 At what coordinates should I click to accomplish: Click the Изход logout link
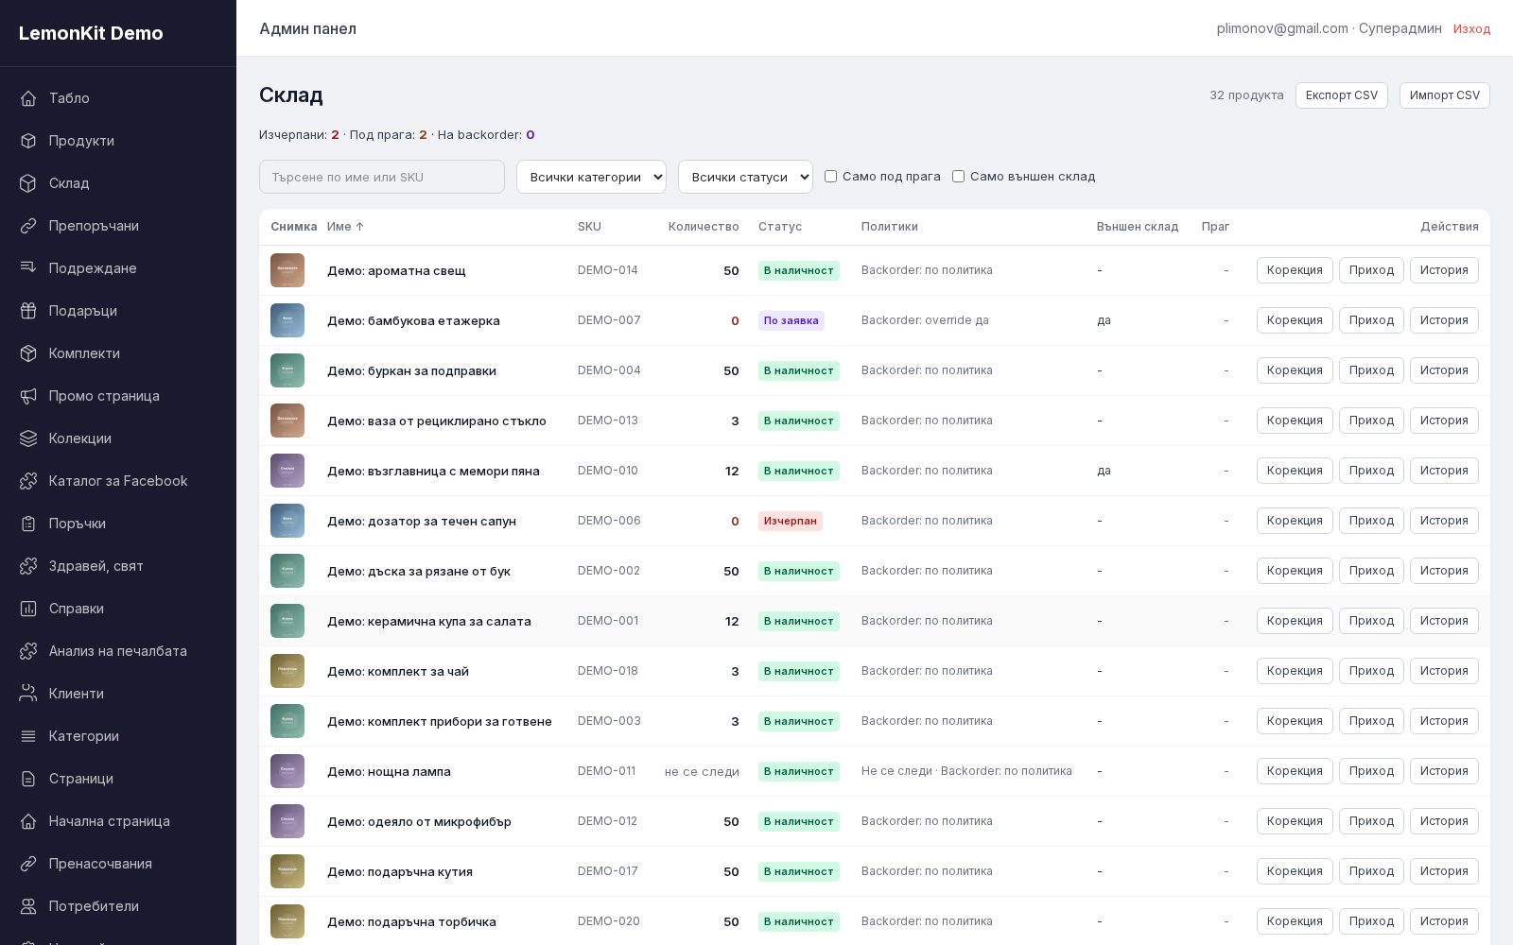[x=1471, y=29]
